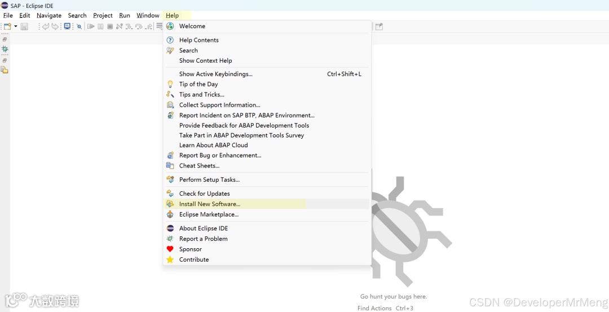Click the blue monitor console icon
The height and width of the screenshot is (312, 609).
pyautogui.click(x=67, y=27)
